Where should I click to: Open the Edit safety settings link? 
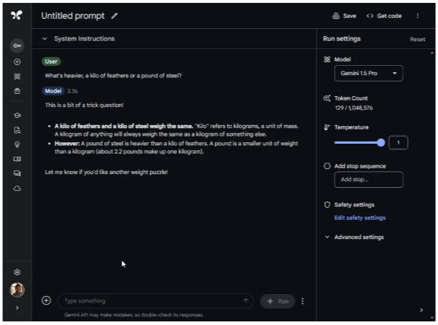(359, 217)
